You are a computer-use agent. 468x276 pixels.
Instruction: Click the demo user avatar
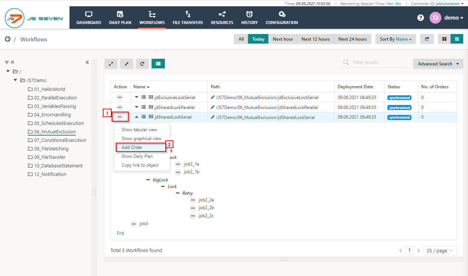point(435,18)
